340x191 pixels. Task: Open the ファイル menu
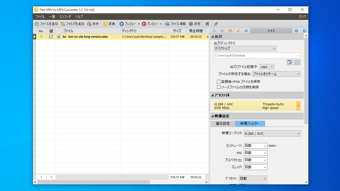point(40,16)
